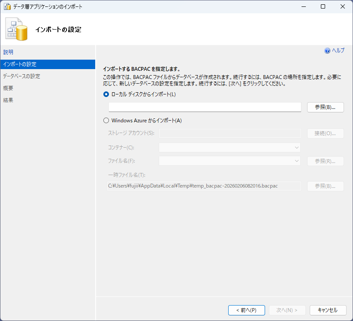The image size is (353, 321).
Task: Select 結果 step in the sidebar
Action: [x=8, y=100]
